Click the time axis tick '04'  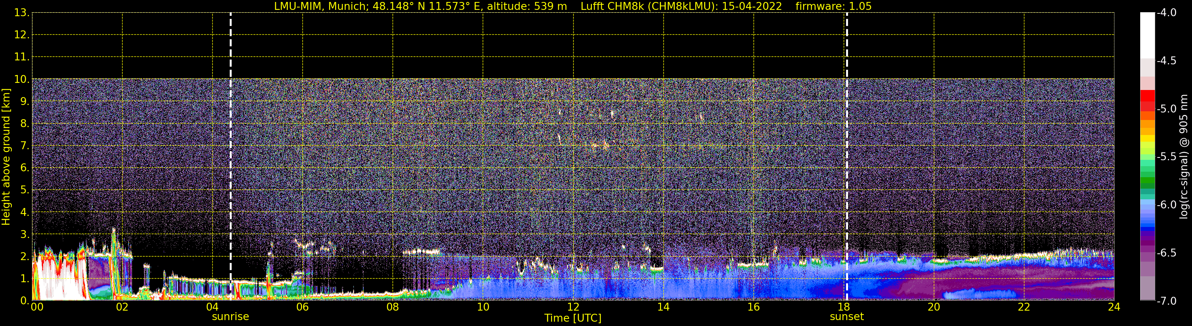click(x=212, y=307)
